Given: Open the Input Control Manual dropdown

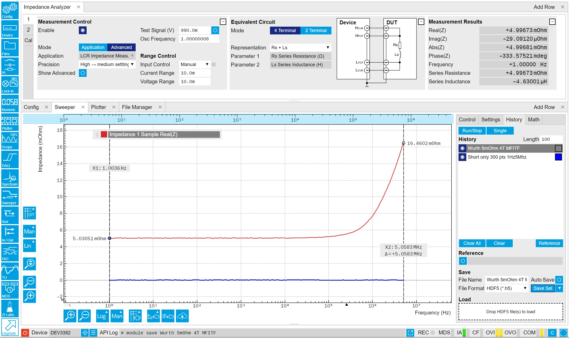Looking at the screenshot, I should pos(195,64).
